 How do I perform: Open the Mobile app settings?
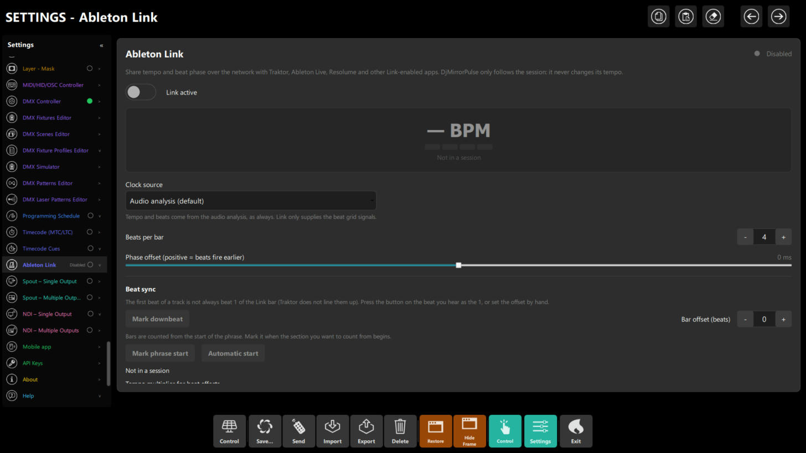(54, 347)
